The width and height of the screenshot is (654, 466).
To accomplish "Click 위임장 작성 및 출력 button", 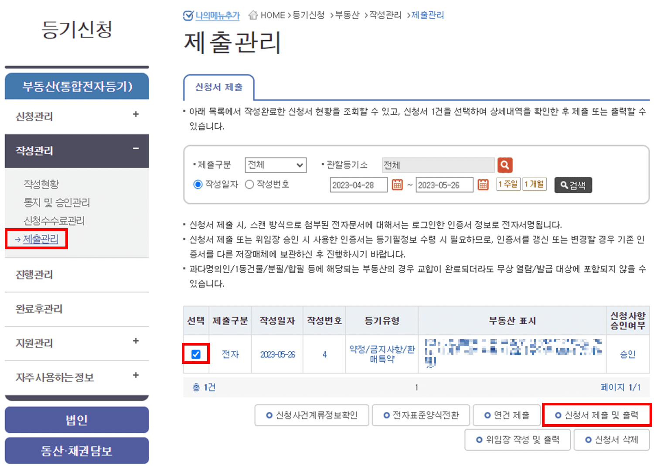I will pos(518,440).
